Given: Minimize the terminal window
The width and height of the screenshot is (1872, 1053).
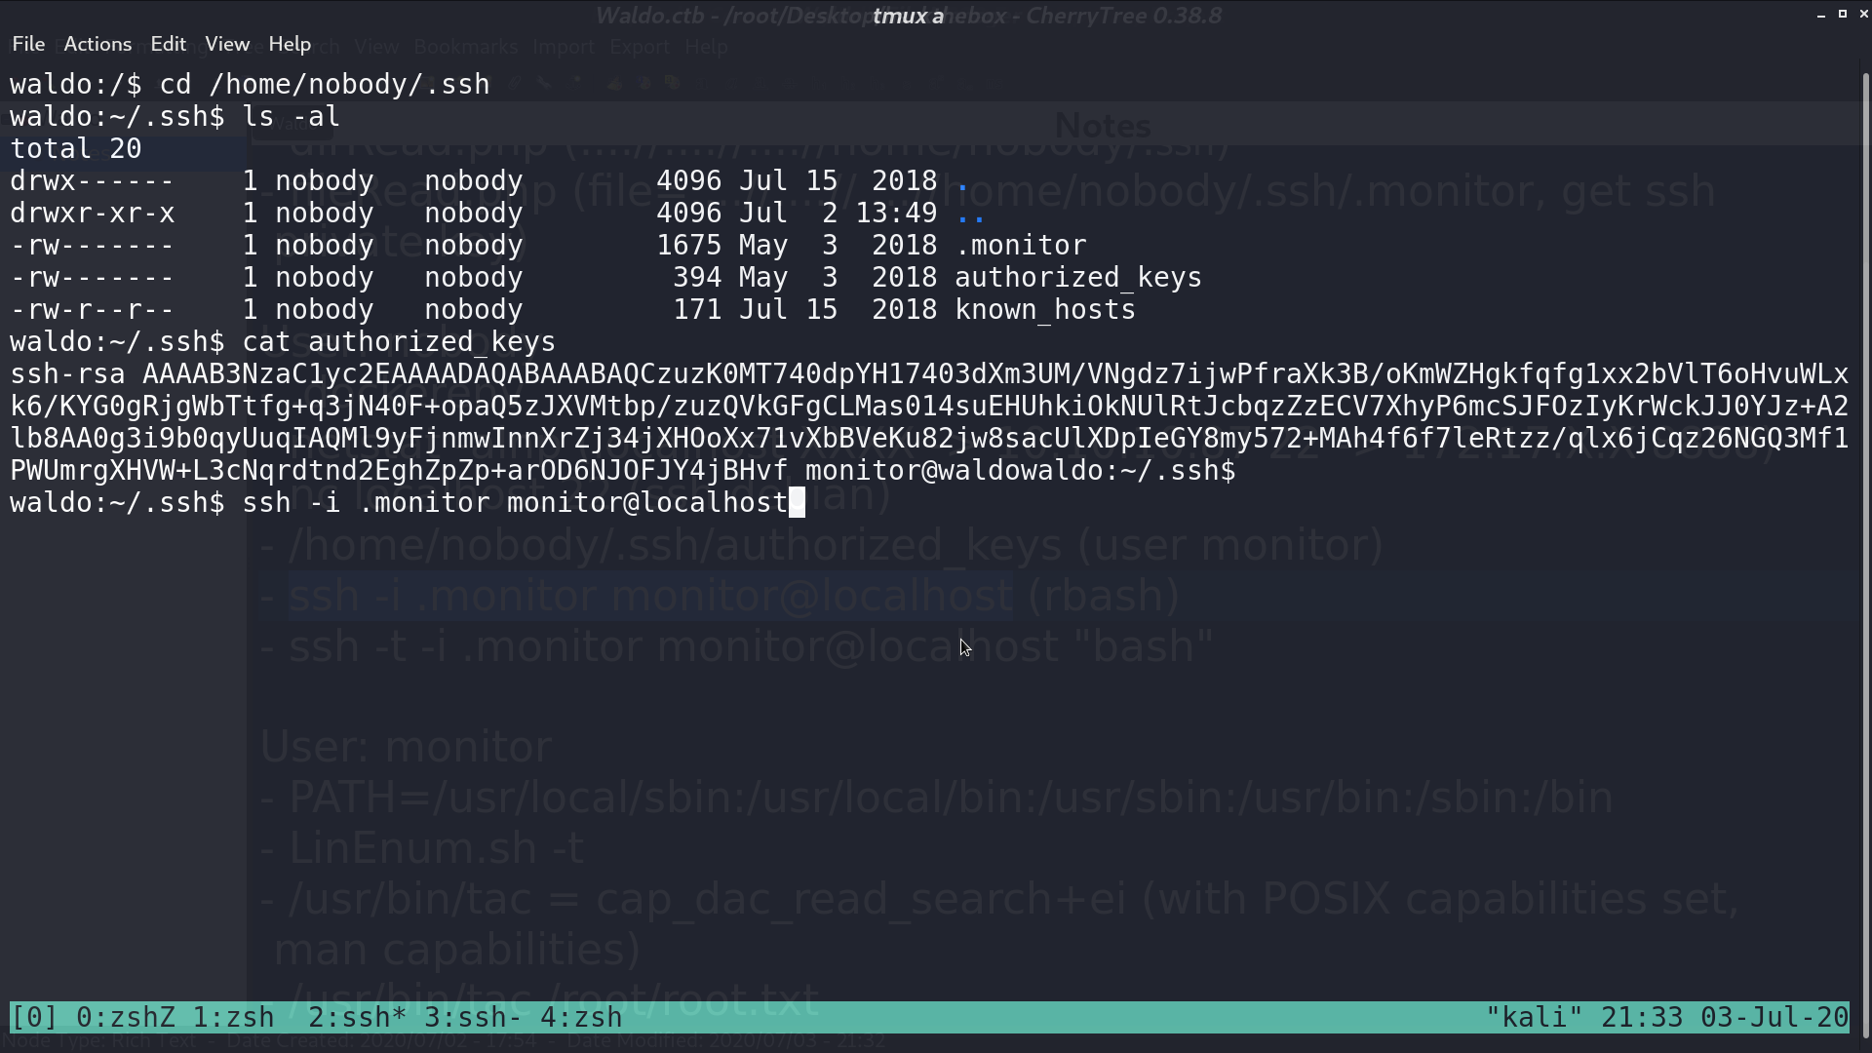Looking at the screenshot, I should (x=1821, y=15).
